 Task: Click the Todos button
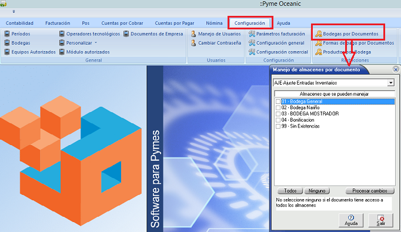pos(290,191)
